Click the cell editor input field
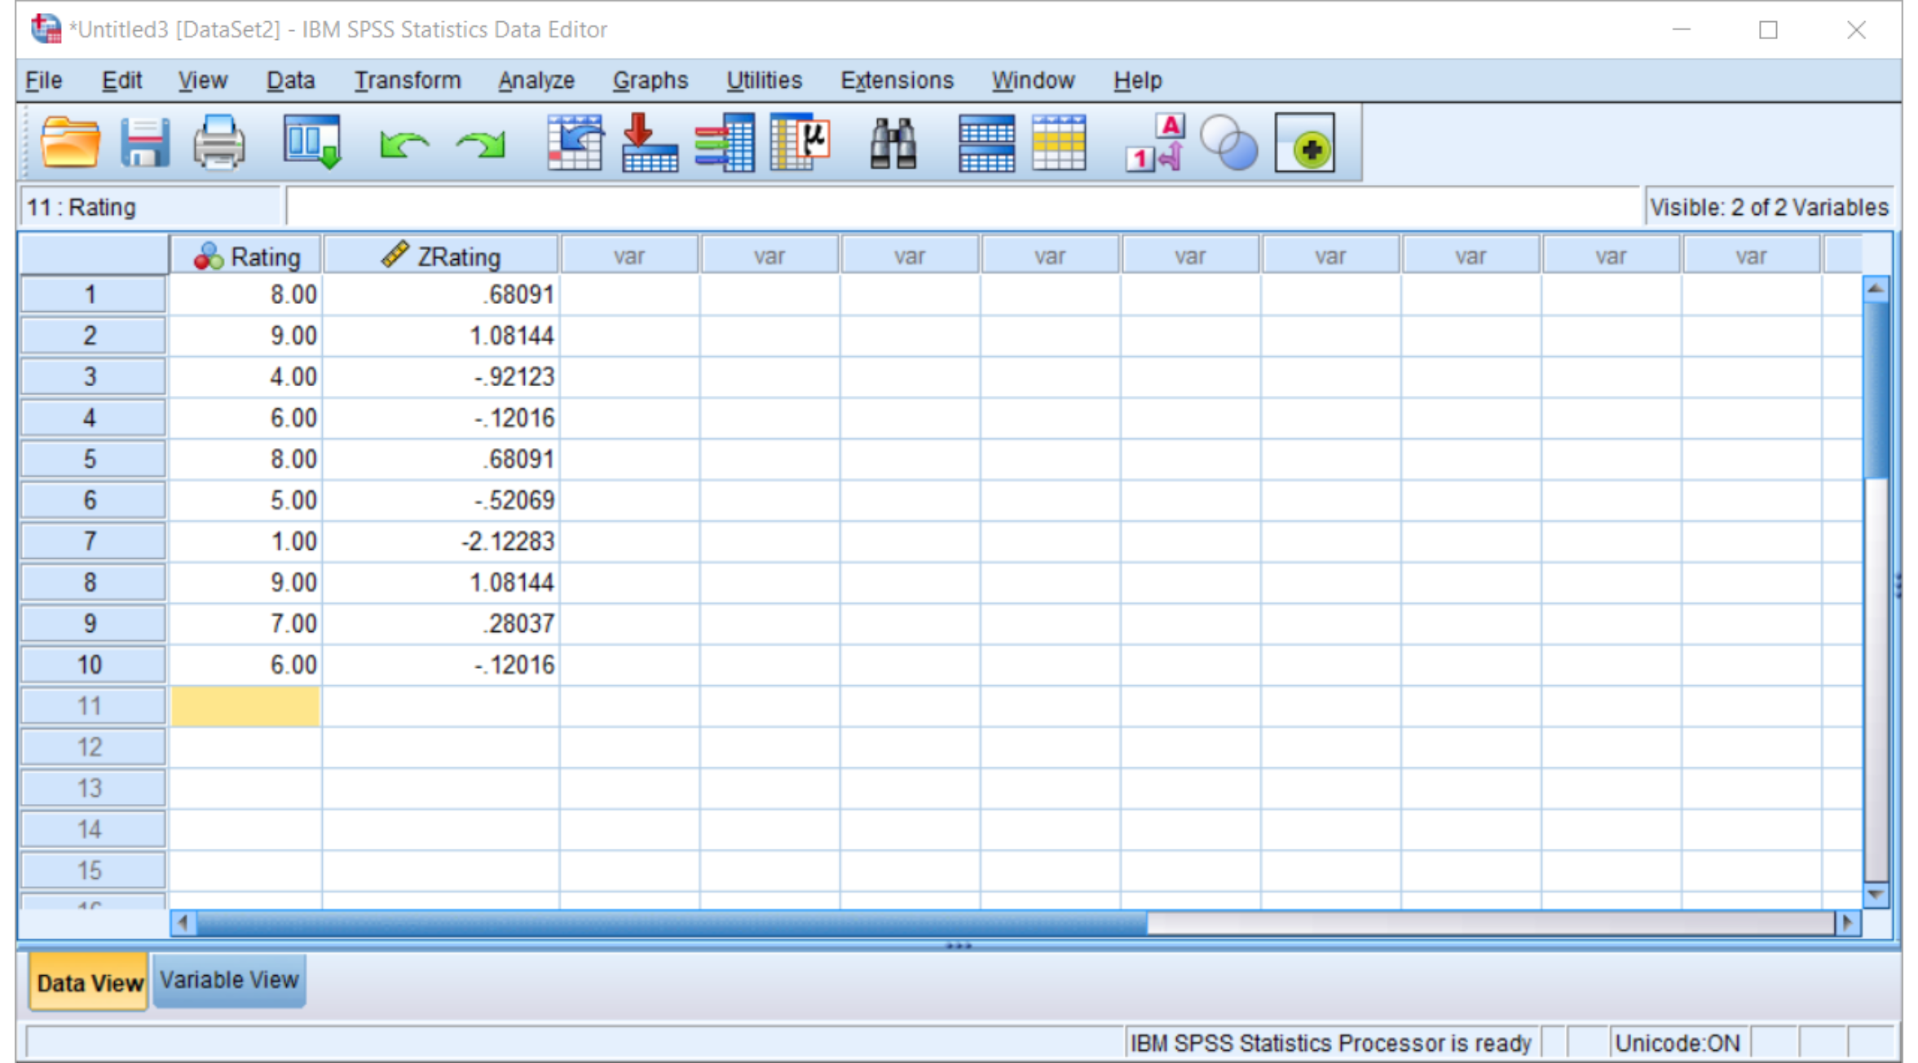1918x1063 pixels. pos(962,207)
